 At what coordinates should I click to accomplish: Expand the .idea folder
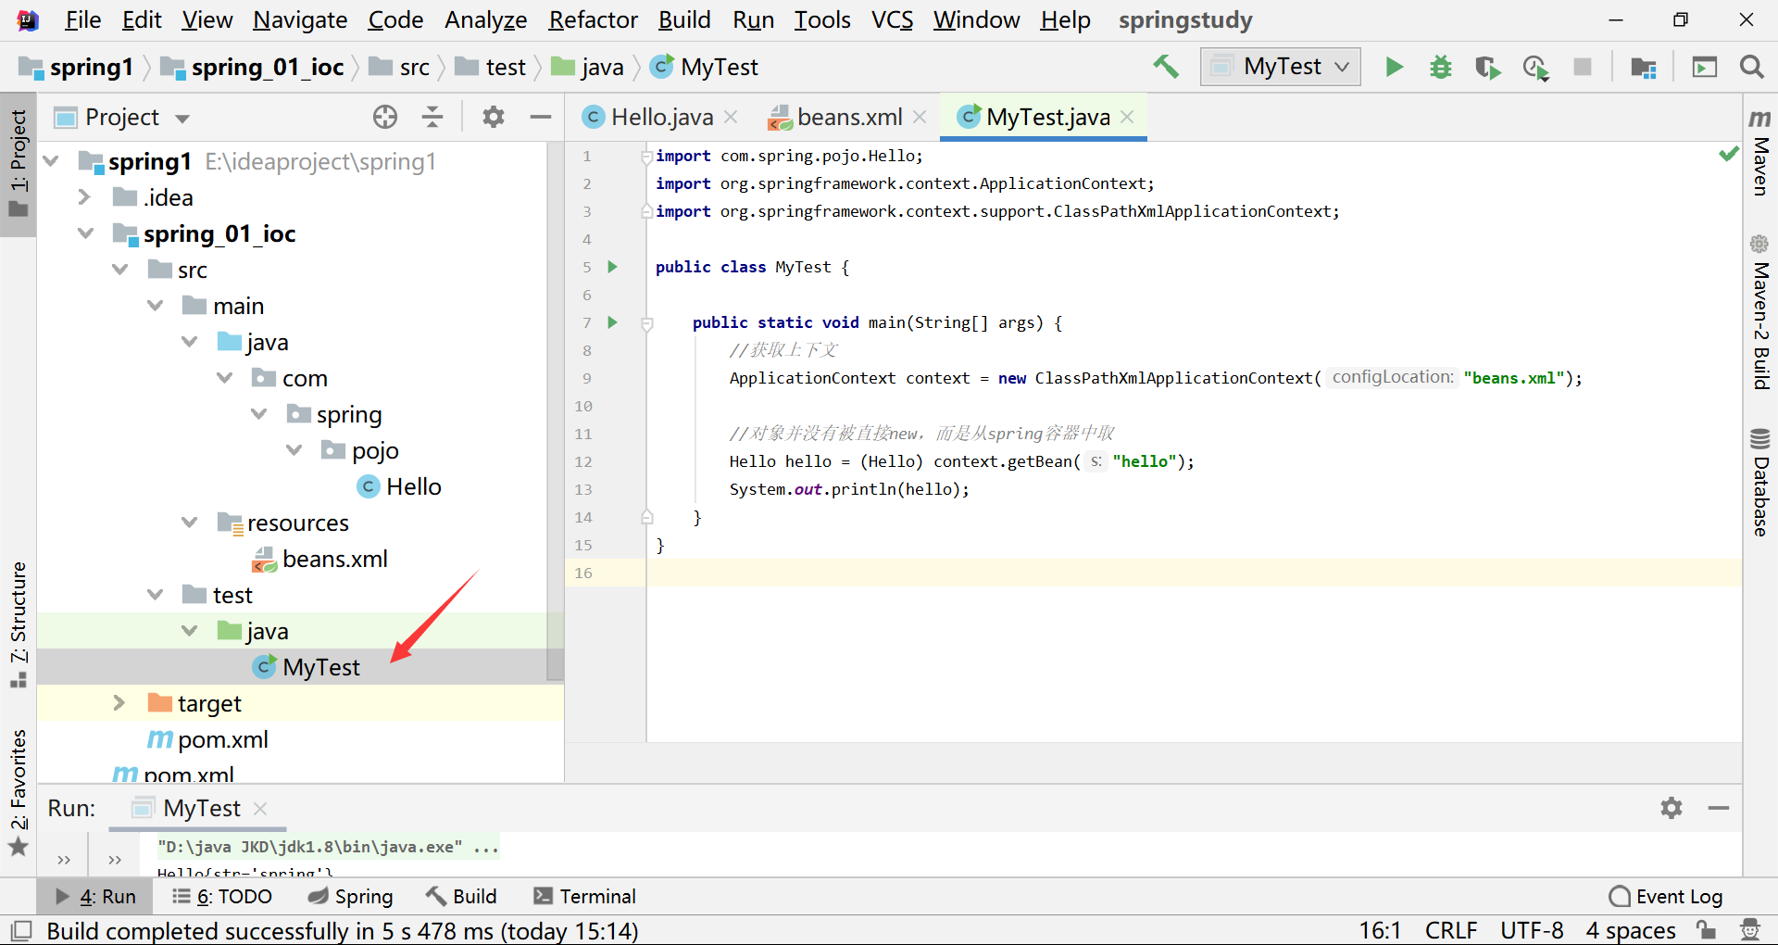(84, 196)
